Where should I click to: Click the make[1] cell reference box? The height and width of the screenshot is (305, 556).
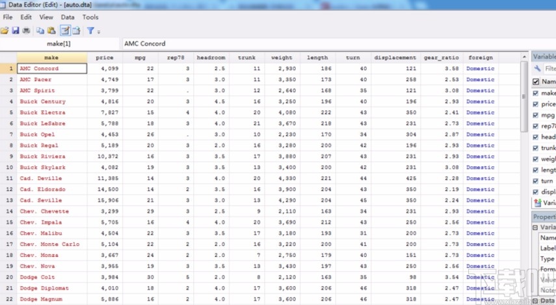tap(59, 43)
